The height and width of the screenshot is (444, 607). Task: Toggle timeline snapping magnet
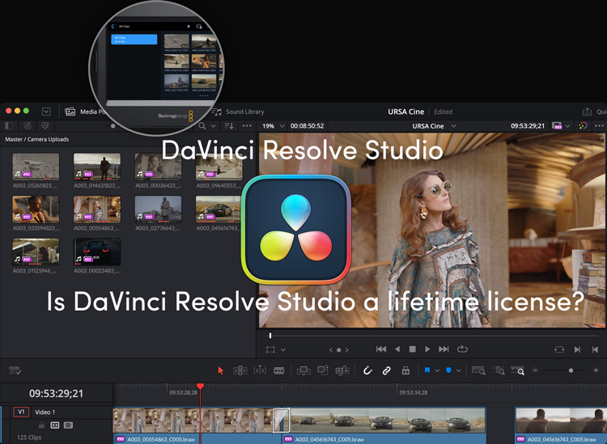coord(367,370)
